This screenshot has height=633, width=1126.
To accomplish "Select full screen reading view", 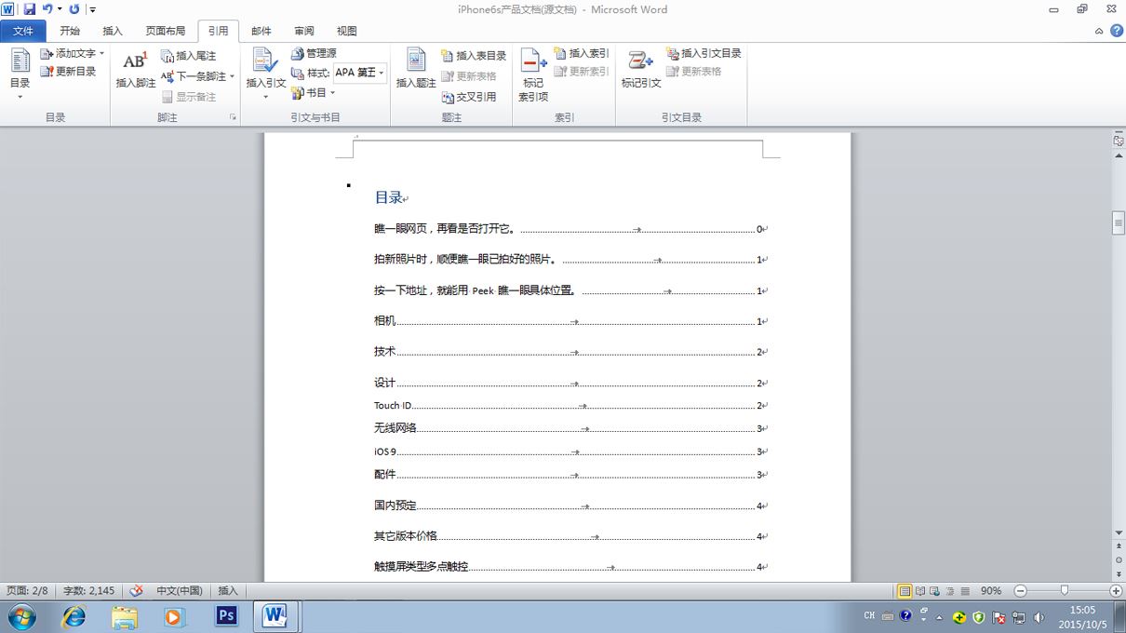I will coord(920,591).
